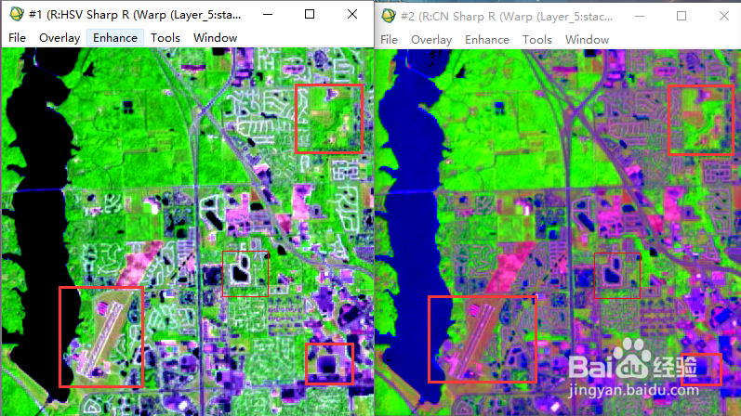
Task: Click the ENVI app icon in window #1 title bar
Action: tap(17, 14)
